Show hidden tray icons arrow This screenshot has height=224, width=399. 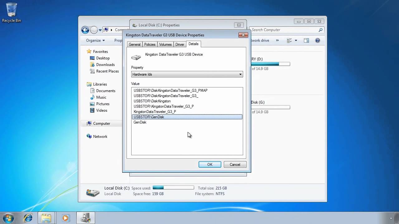[x=391, y=218]
